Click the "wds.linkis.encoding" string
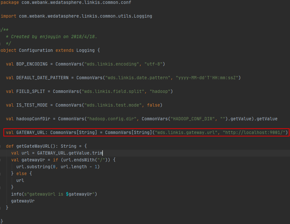 (112, 64)
